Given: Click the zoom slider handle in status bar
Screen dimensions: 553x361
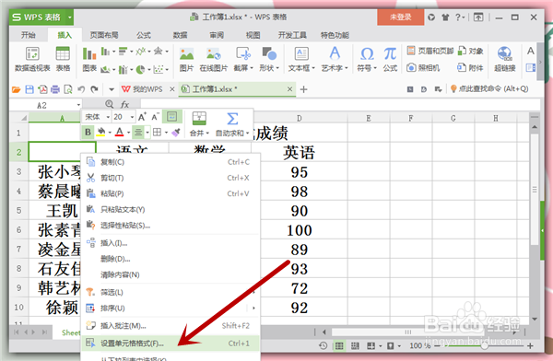Looking at the screenshot, I should click(485, 346).
